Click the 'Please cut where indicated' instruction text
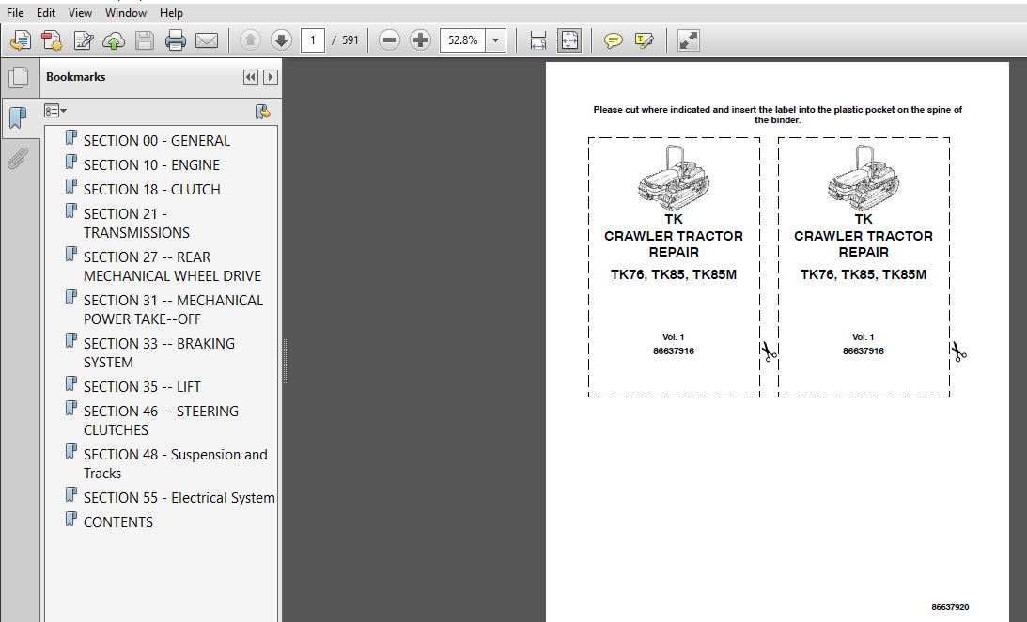This screenshot has width=1027, height=622. tap(777, 115)
